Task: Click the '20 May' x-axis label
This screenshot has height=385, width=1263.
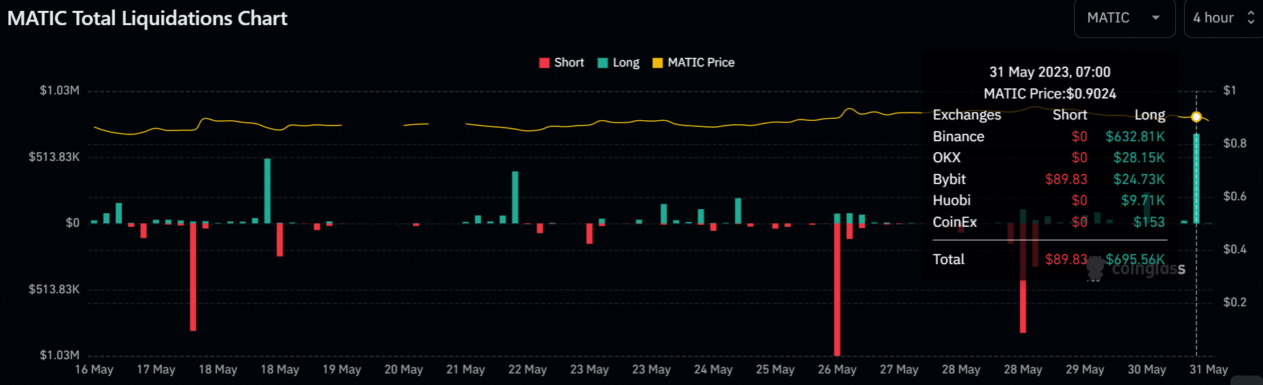Action: [403, 369]
